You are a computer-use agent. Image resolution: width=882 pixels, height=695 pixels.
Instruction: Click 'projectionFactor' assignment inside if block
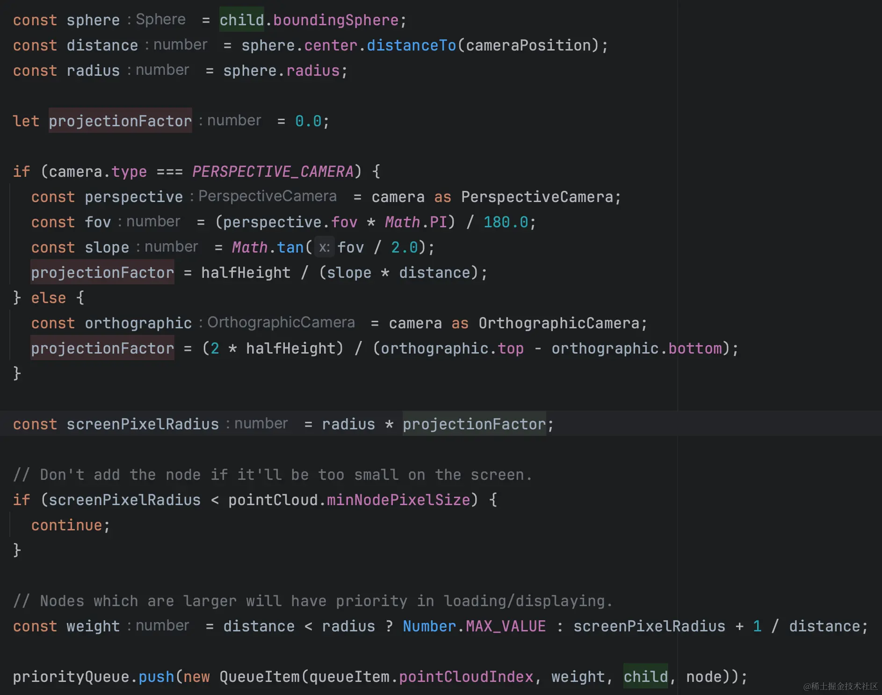102,273
